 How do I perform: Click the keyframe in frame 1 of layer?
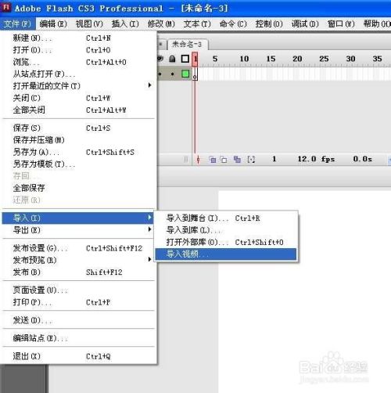195,74
